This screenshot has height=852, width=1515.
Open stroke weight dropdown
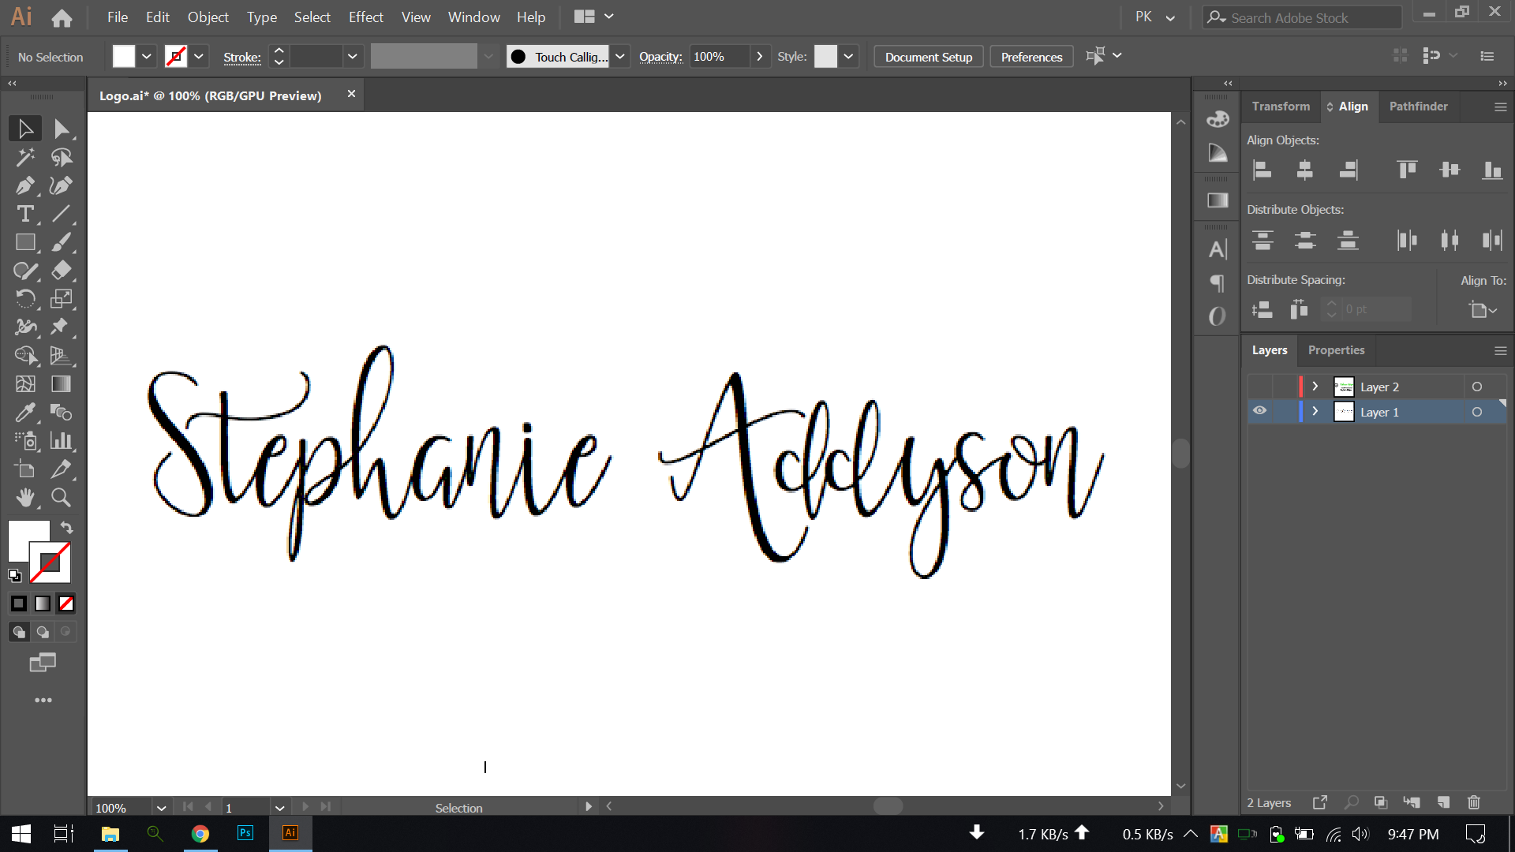click(353, 56)
